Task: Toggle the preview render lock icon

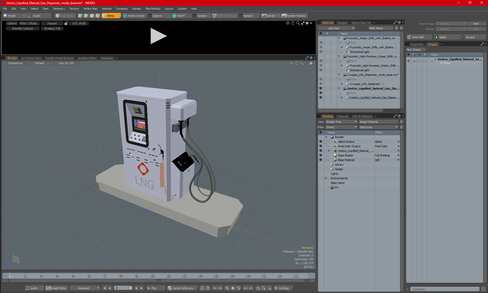Action: pos(66,23)
